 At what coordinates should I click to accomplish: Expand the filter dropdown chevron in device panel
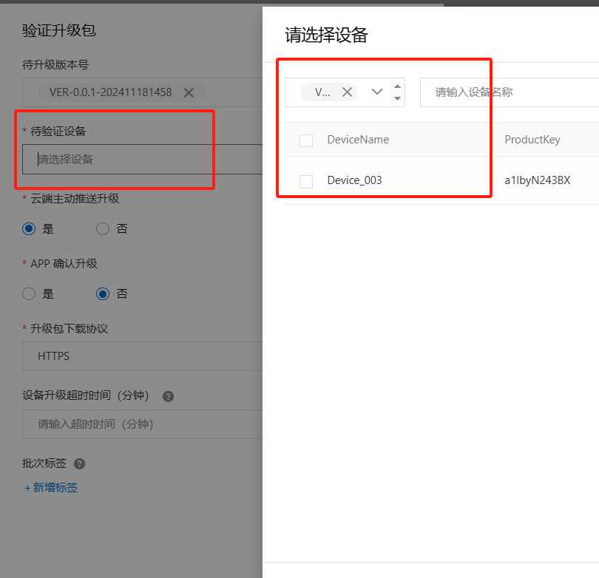pyautogui.click(x=376, y=92)
